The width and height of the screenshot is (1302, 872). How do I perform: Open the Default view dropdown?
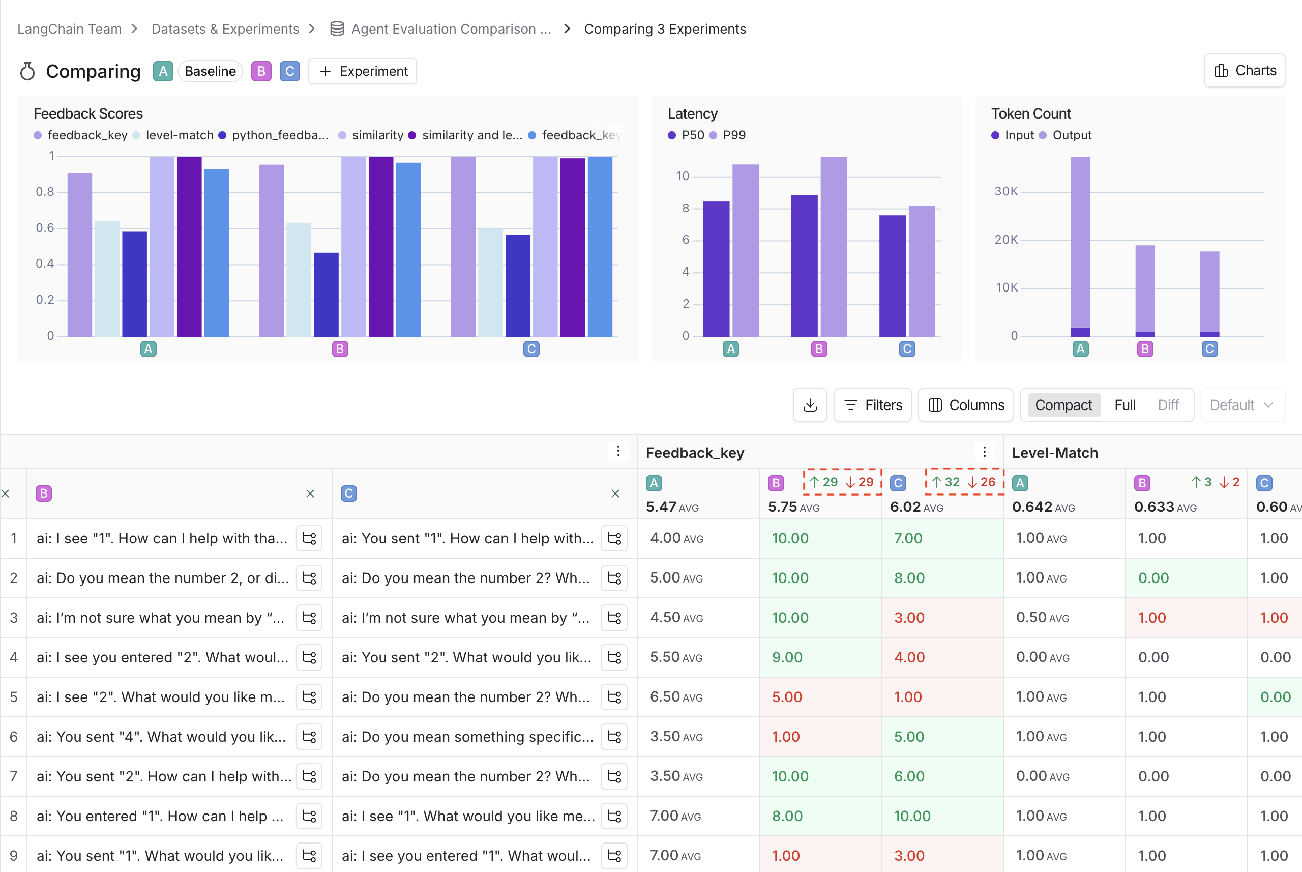click(1242, 405)
